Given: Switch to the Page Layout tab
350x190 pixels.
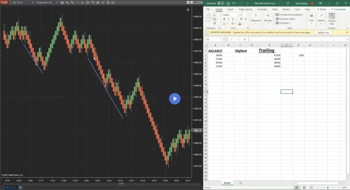Looking at the screenshot, I should 245,9.
